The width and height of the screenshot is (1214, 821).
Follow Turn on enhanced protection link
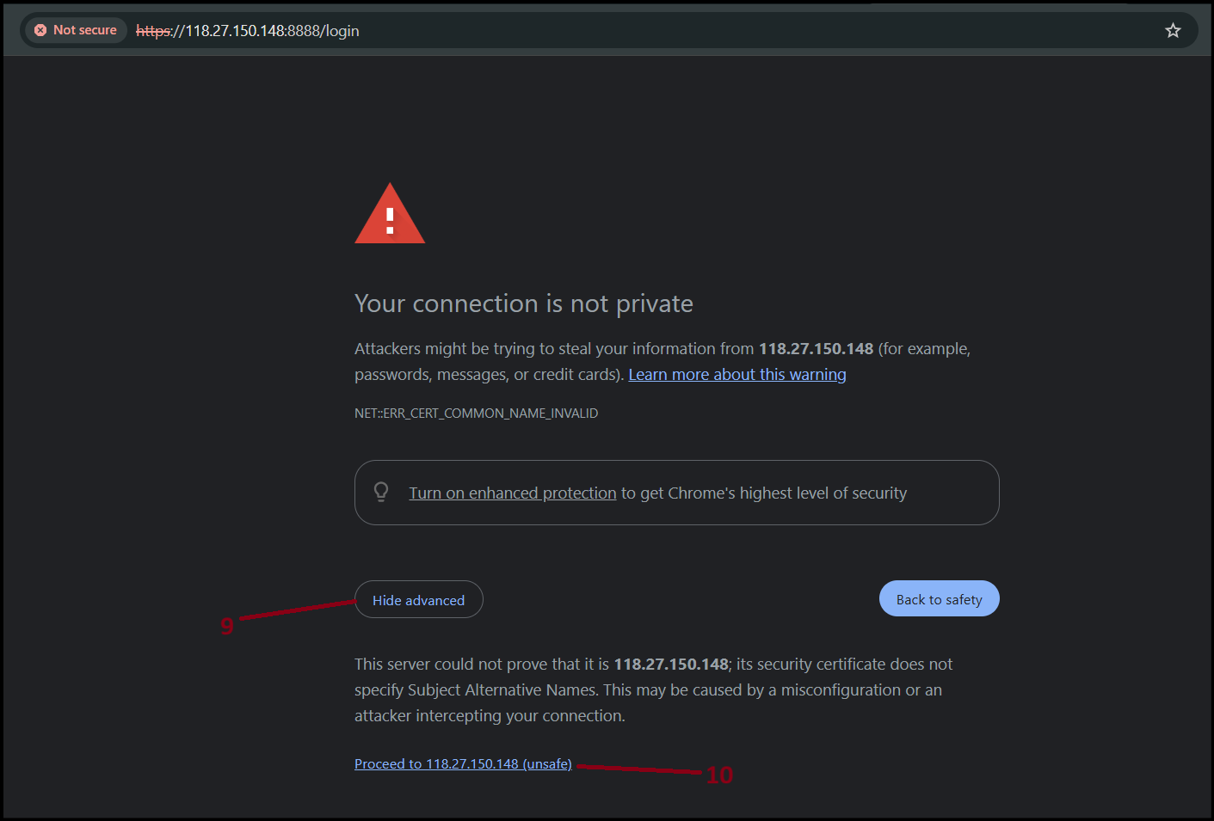point(513,493)
